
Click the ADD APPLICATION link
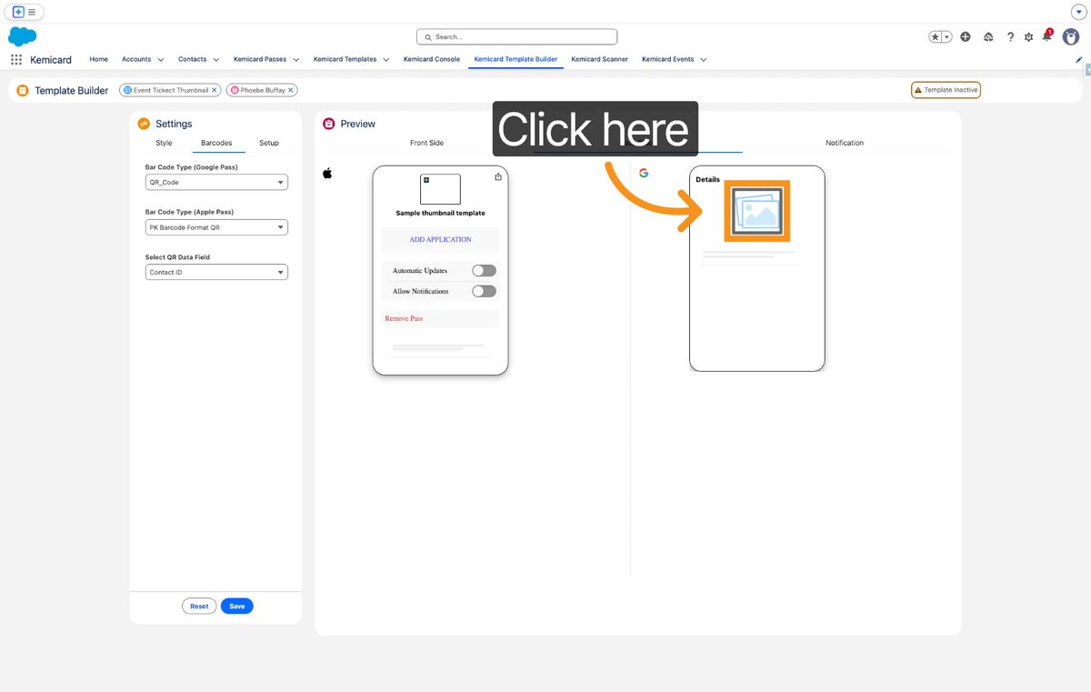(x=440, y=239)
